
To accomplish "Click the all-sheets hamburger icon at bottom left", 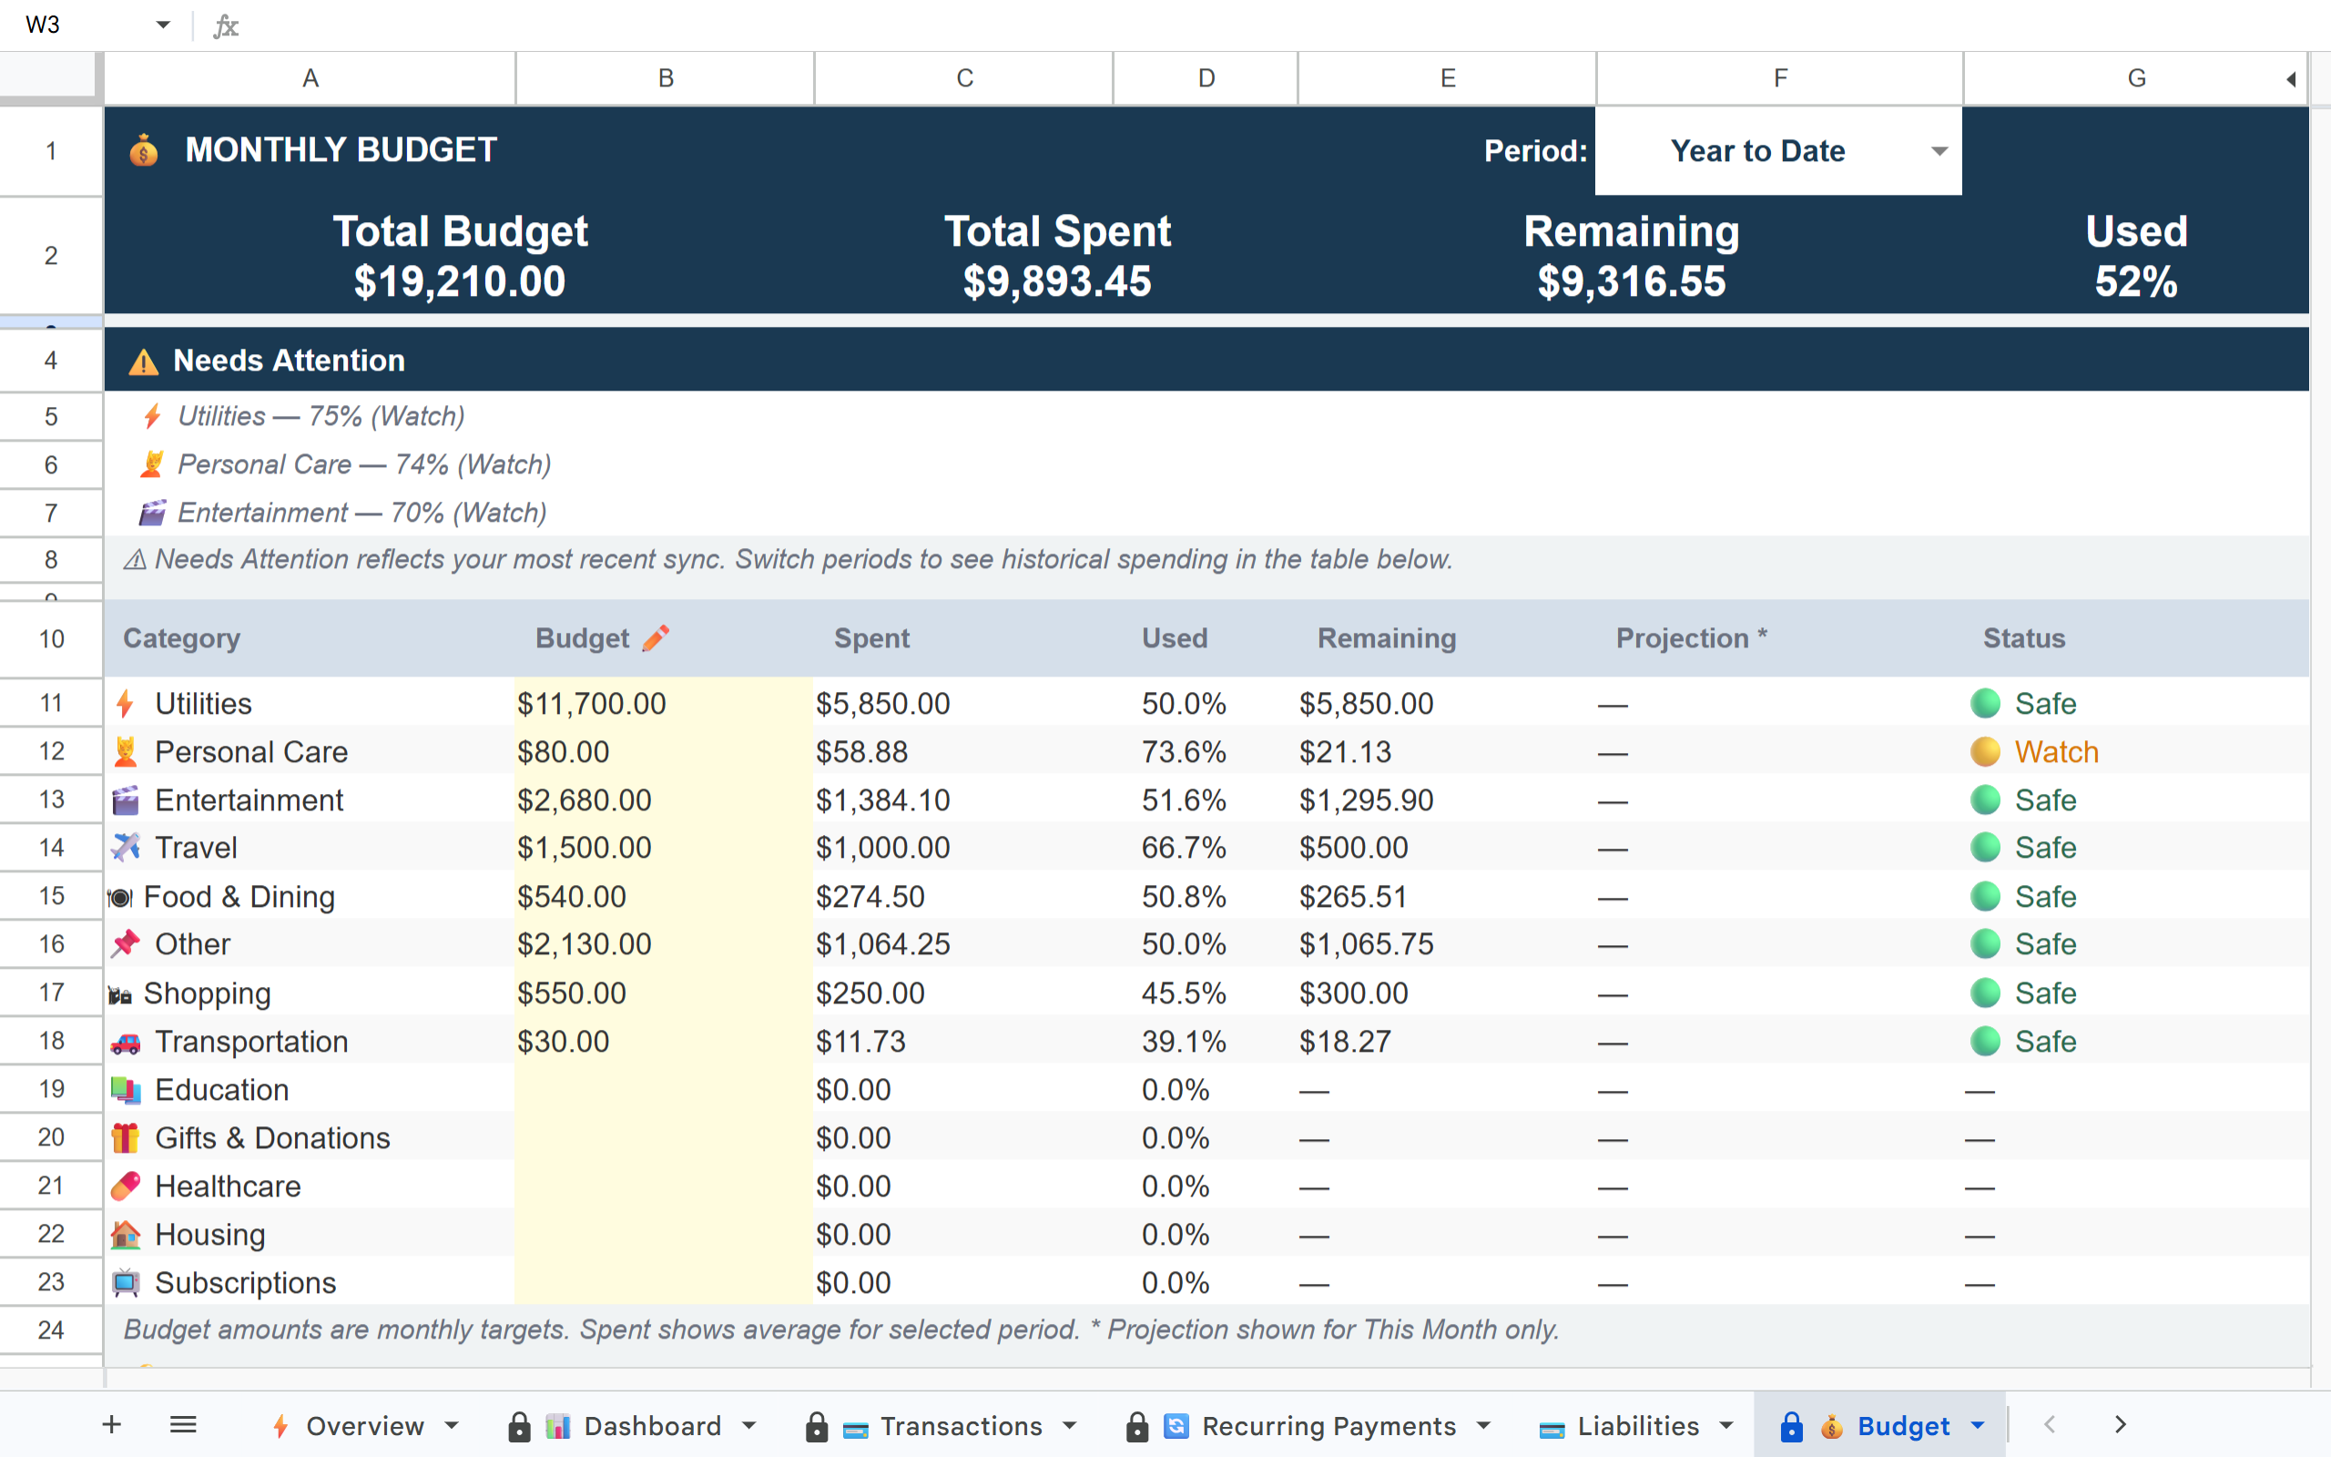I will click(x=183, y=1424).
